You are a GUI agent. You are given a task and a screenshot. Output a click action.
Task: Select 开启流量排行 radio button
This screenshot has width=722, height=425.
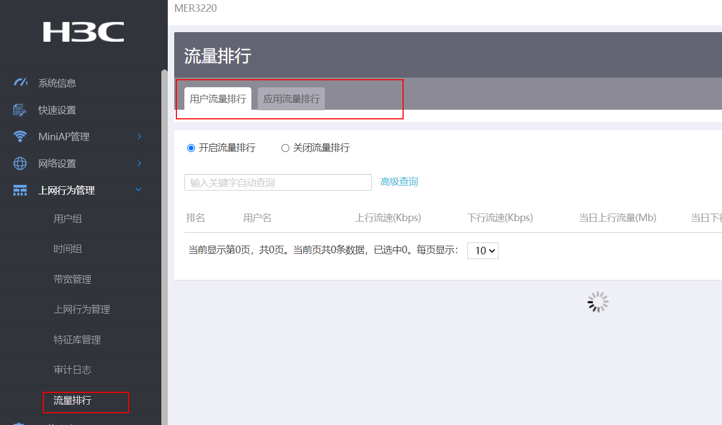191,148
